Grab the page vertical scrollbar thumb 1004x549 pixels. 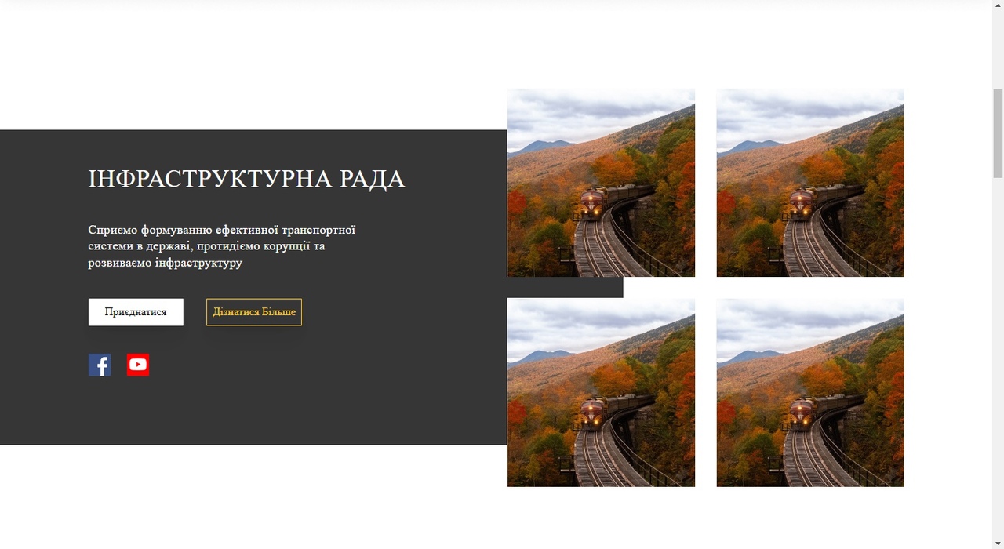(x=998, y=133)
